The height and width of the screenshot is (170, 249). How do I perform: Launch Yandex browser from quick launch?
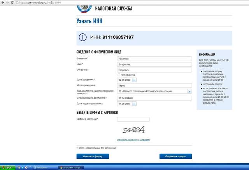pyautogui.click(x=26, y=168)
